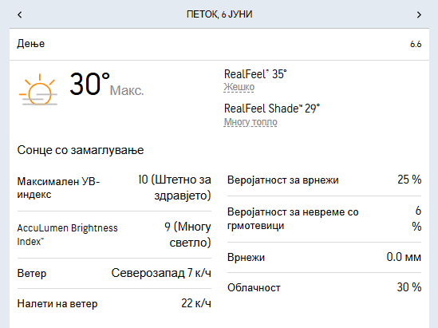This screenshot has width=438, height=328.
Task: Open the Жешко RealFeel explanation link
Action: [x=239, y=87]
